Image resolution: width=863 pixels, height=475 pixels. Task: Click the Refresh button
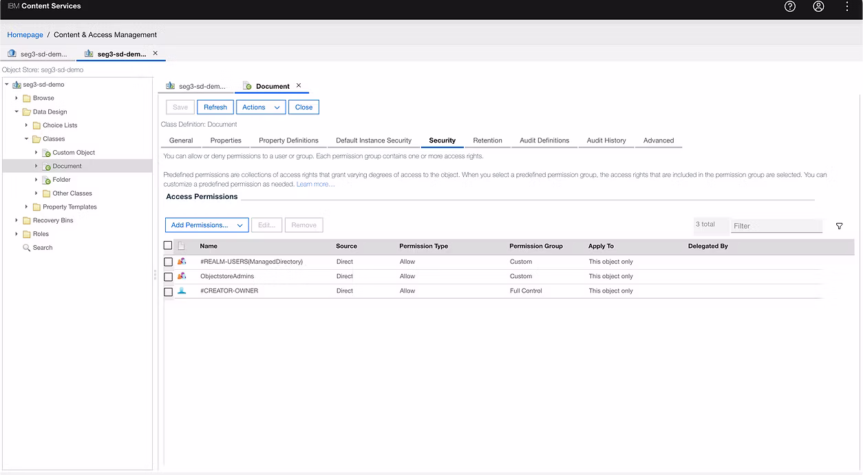pos(215,107)
